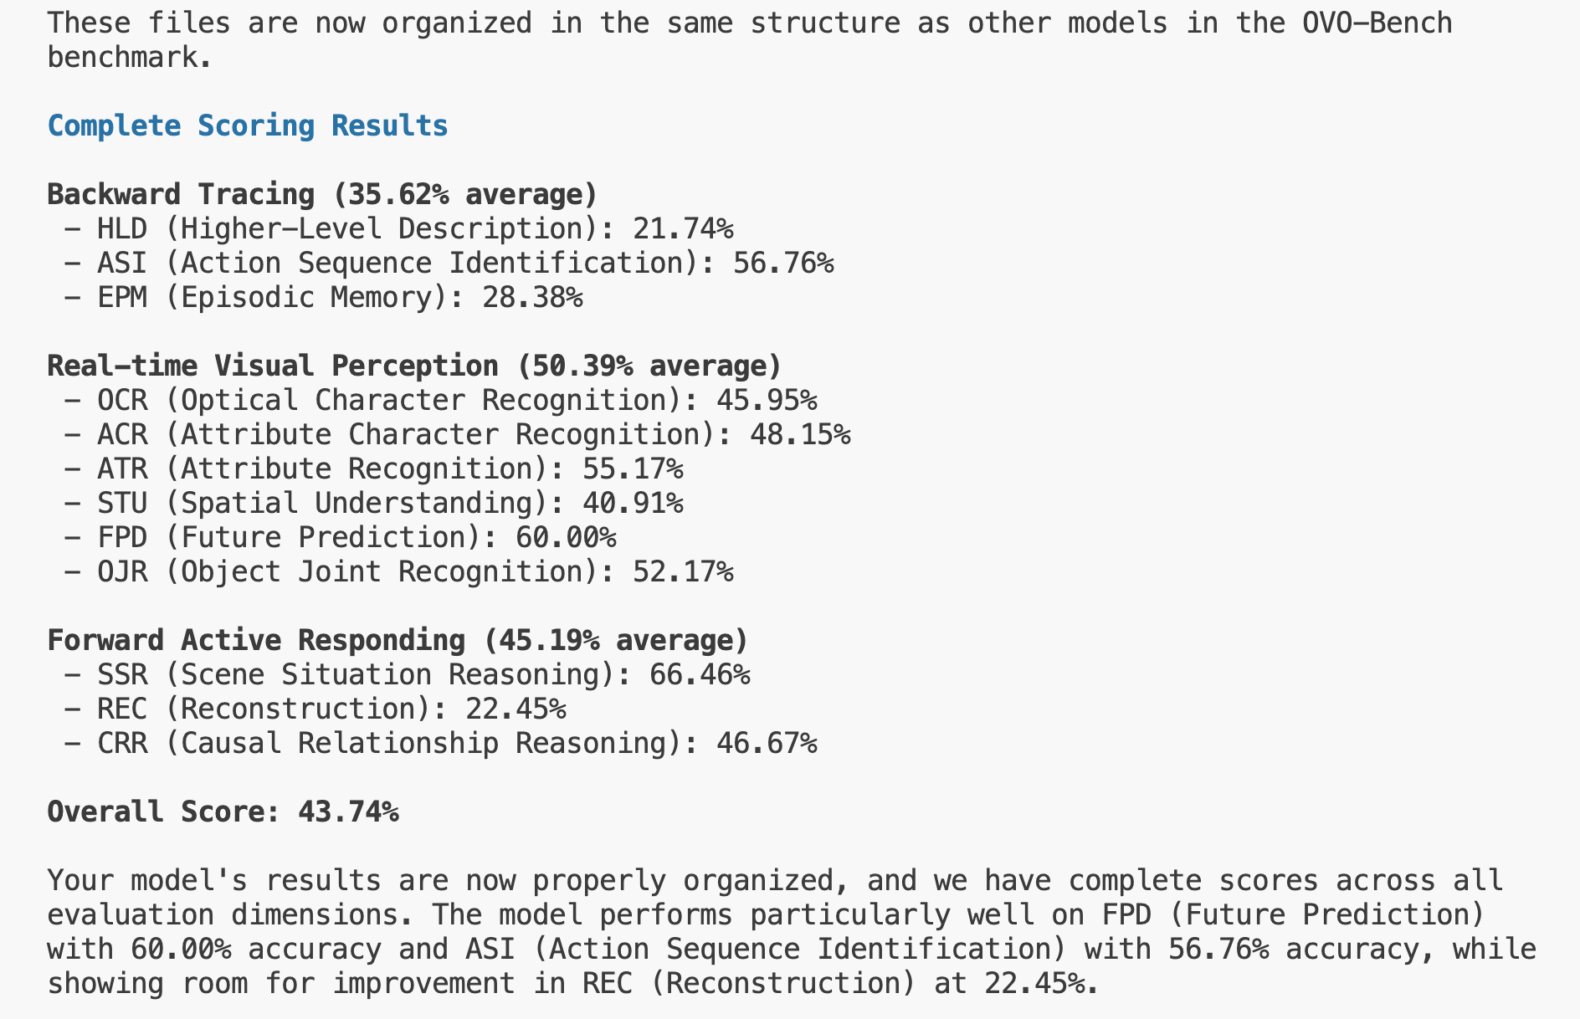Click the 'Overall Score: 43.74%' text
The height and width of the screenshot is (1019, 1580).
223,812
